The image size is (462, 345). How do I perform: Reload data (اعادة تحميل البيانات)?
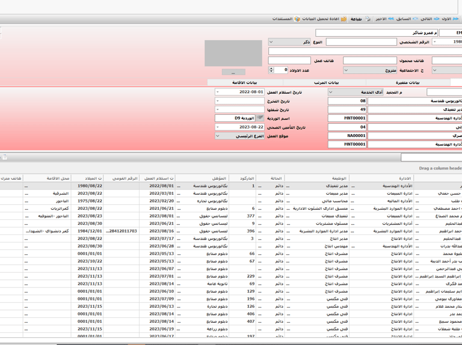point(324,19)
